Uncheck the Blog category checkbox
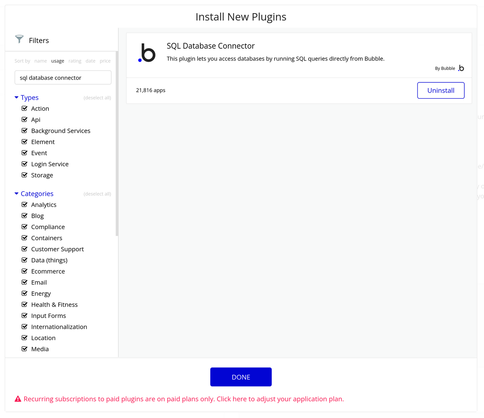 click(25, 216)
